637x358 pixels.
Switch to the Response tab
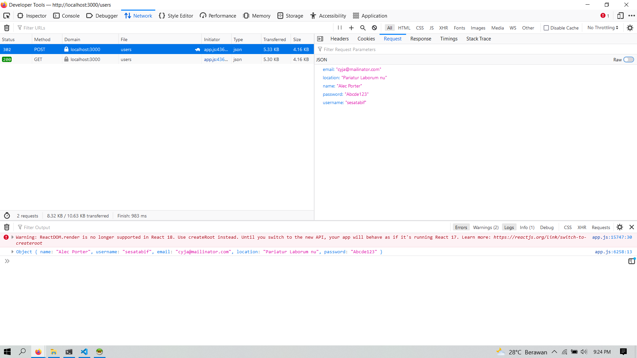click(420, 39)
